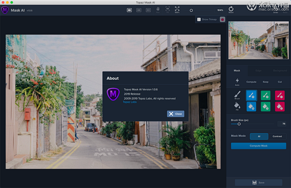The height and width of the screenshot is (188, 291).
Task: Switch to the Edge tab
Action: point(258,70)
